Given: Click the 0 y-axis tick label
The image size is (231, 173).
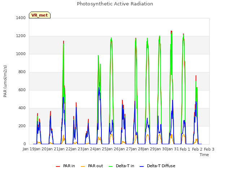Looking at the screenshot, I should (x=25, y=144).
